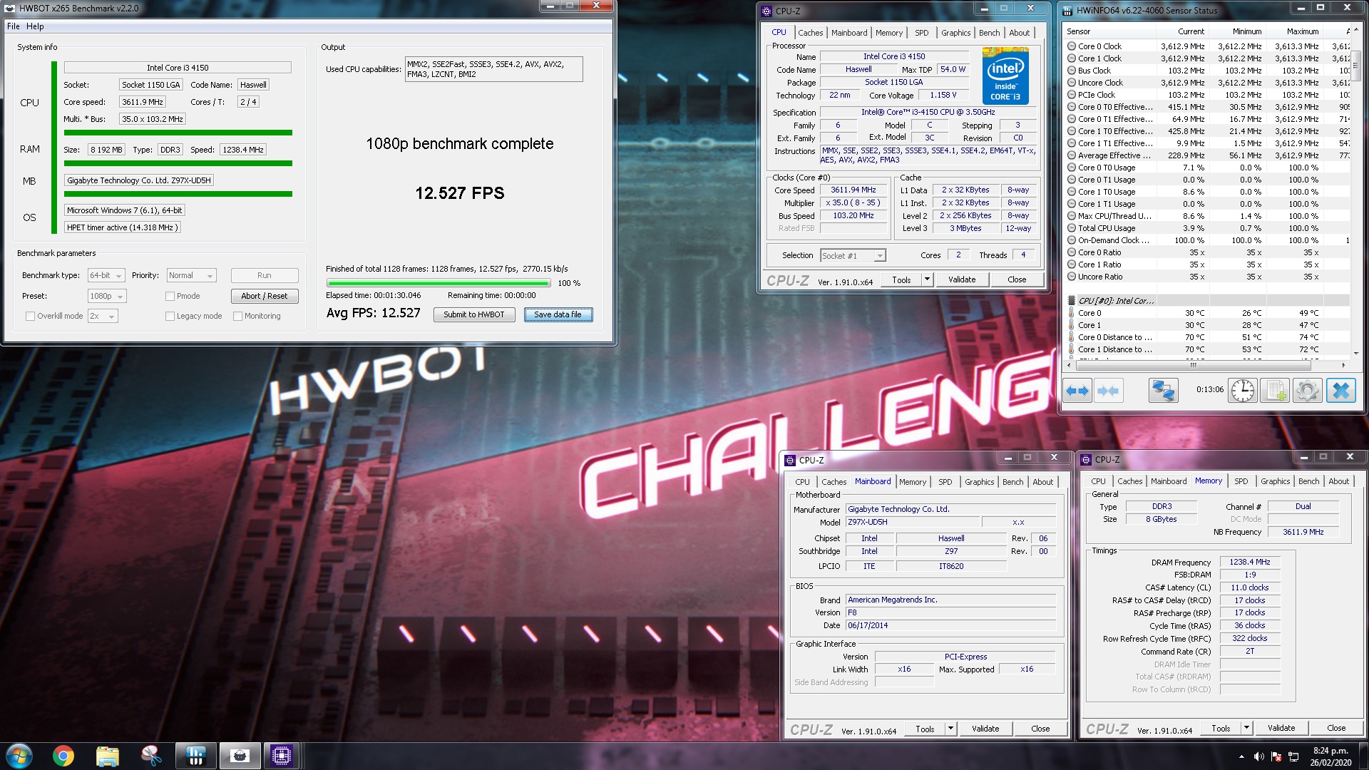Show hidden tray icons arrow
Image resolution: width=1369 pixels, height=770 pixels.
tap(1241, 756)
